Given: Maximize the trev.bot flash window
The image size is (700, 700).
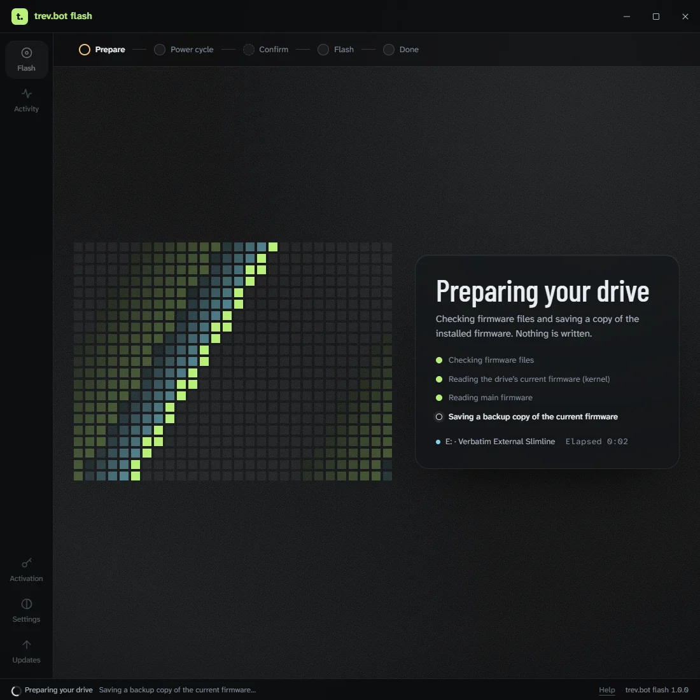Looking at the screenshot, I should [656, 17].
